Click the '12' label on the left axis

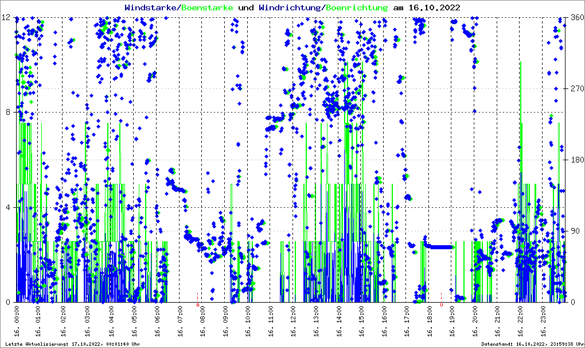pyautogui.click(x=7, y=17)
